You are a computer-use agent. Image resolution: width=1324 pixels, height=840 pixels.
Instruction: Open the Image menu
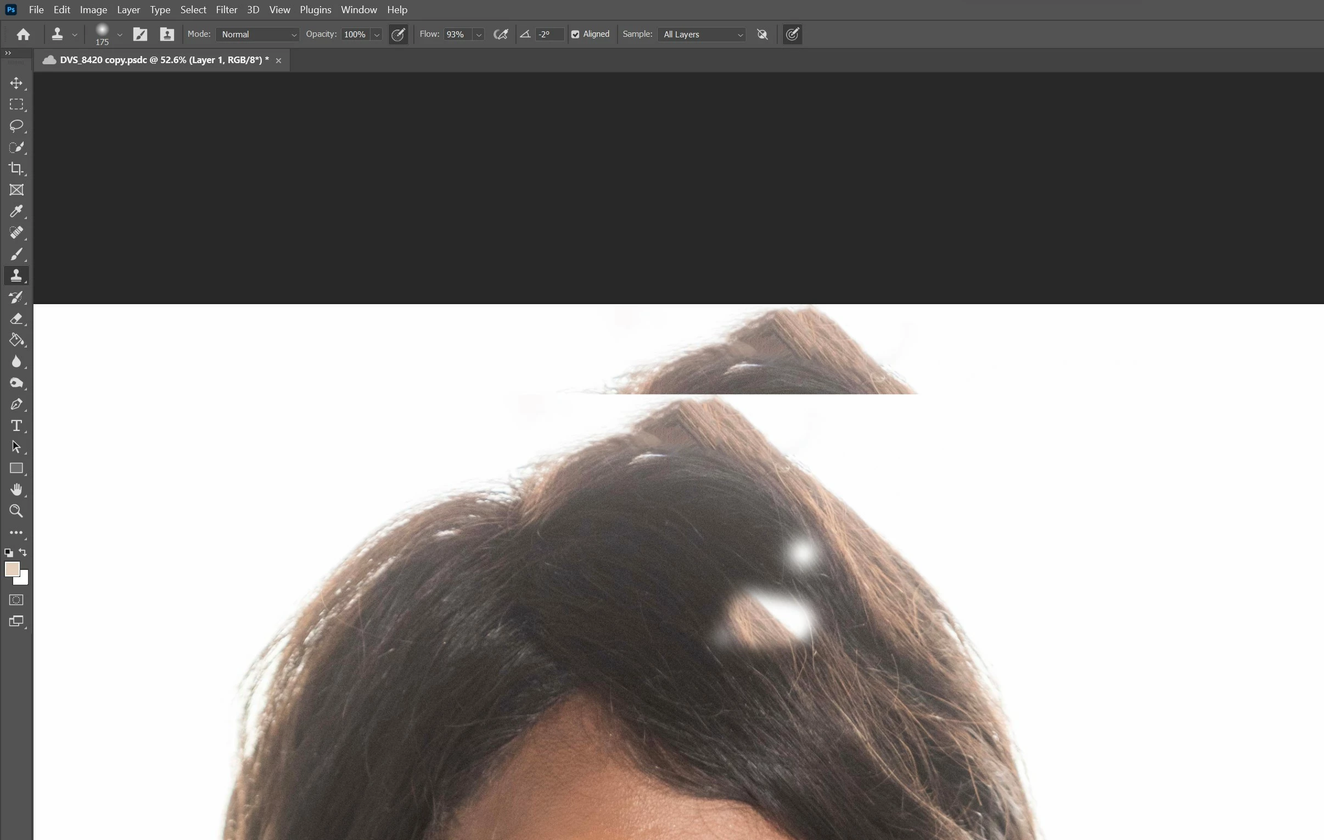[x=93, y=10]
